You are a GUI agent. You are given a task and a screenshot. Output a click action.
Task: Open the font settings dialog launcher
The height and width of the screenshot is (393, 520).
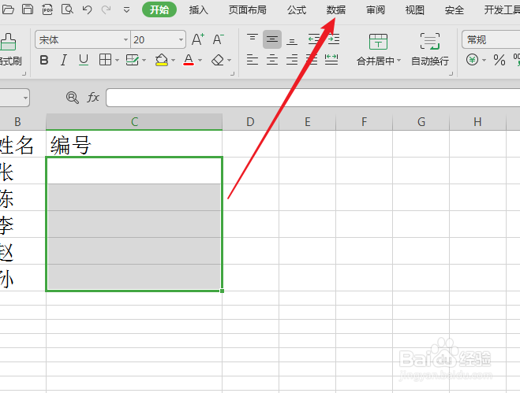[x=233, y=73]
